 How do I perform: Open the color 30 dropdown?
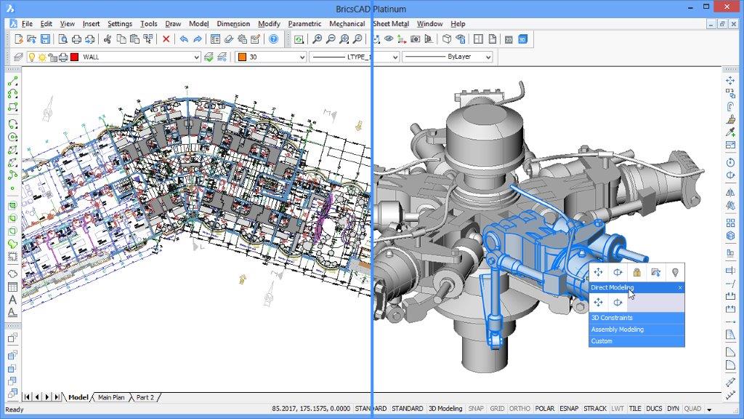tap(302, 57)
